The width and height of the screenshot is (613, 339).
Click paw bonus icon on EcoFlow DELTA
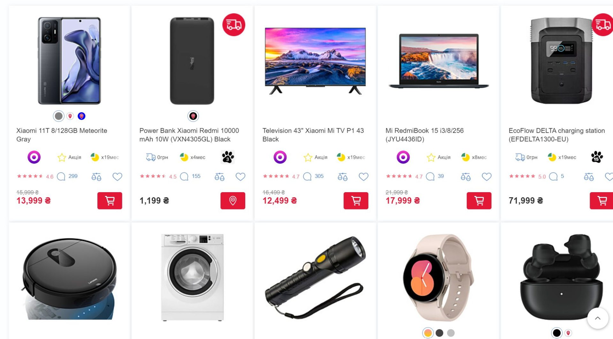596,157
